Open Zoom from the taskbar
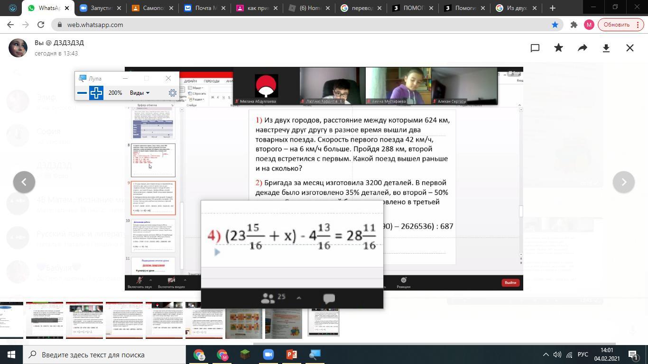The width and height of the screenshot is (648, 364). (x=268, y=355)
